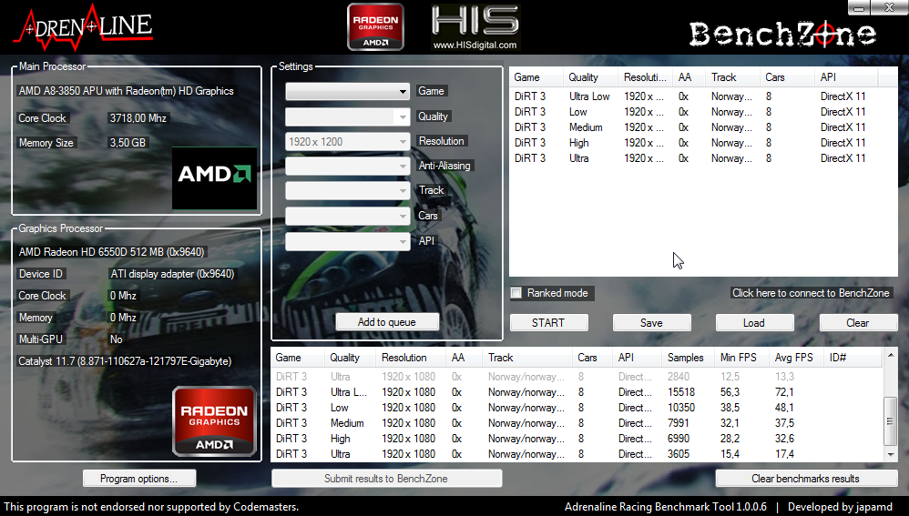Click the Load button
909x516 pixels.
pyautogui.click(x=754, y=322)
